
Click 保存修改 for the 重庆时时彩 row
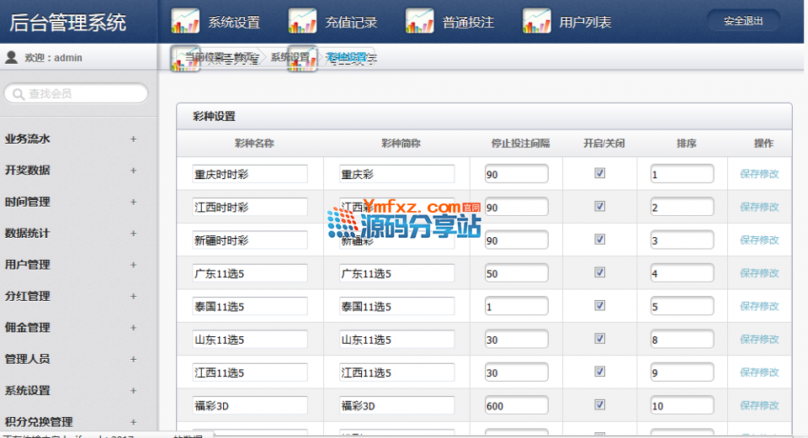click(x=759, y=174)
